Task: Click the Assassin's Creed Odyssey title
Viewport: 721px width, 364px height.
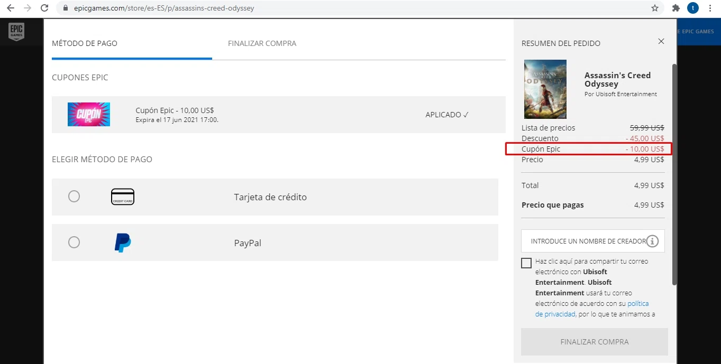Action: click(617, 79)
